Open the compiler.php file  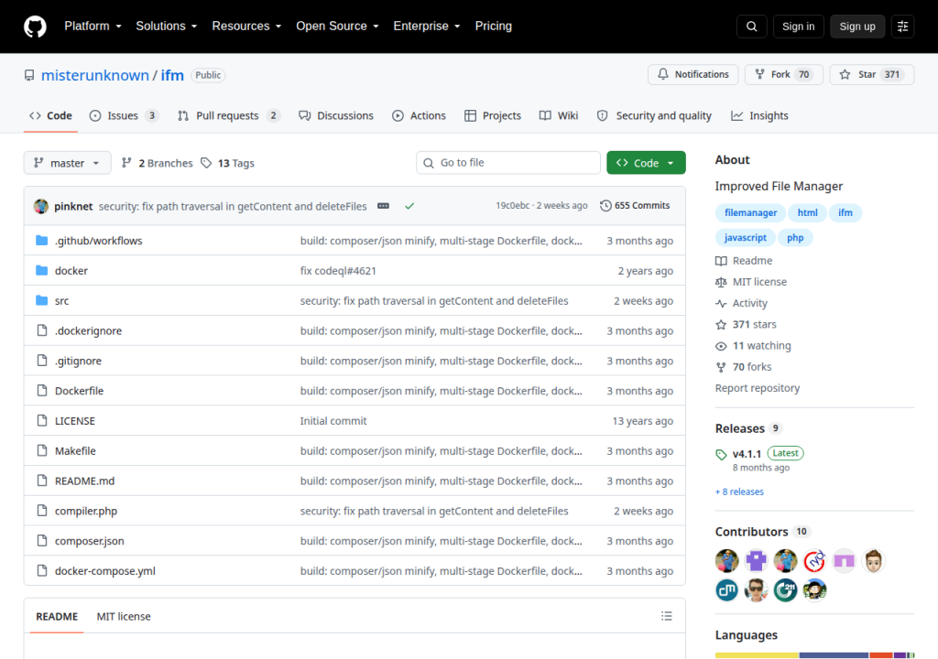coord(86,512)
